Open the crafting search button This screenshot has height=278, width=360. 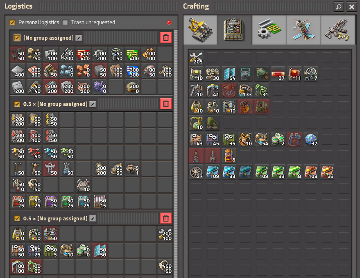click(339, 7)
